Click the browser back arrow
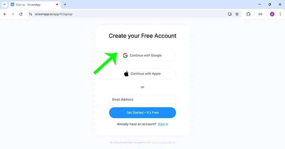Screen dimensions: 285x149 click(x=5, y=14)
